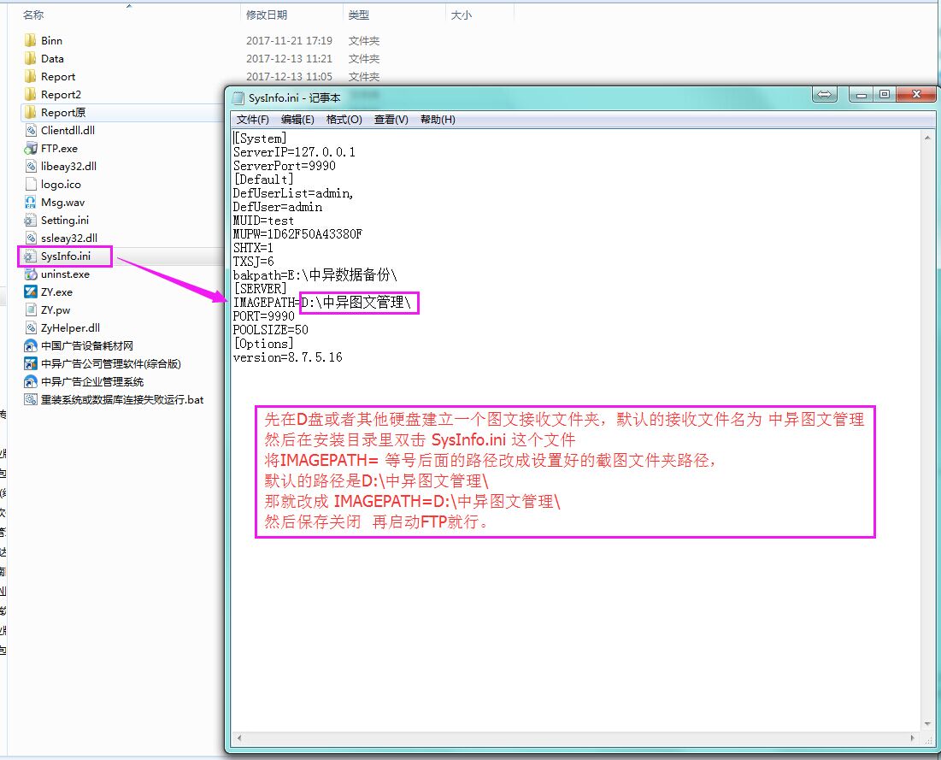Click the [Options] section header line
Viewport: 941px width, 760px height.
[x=263, y=344]
